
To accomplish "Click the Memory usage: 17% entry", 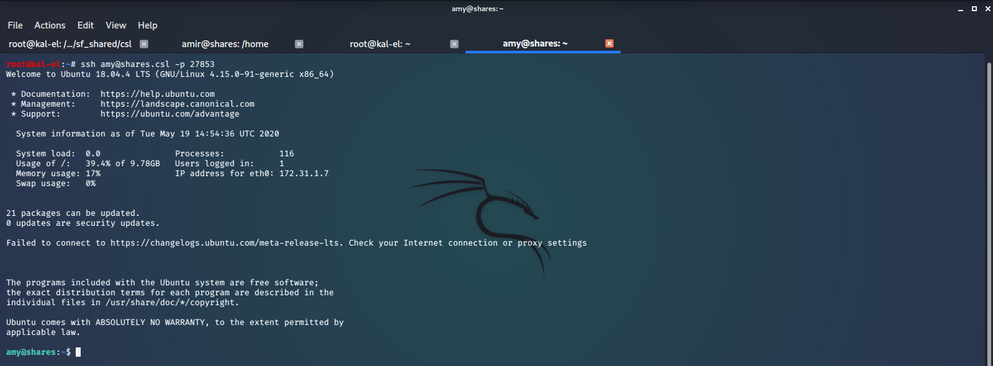I will [x=58, y=174].
